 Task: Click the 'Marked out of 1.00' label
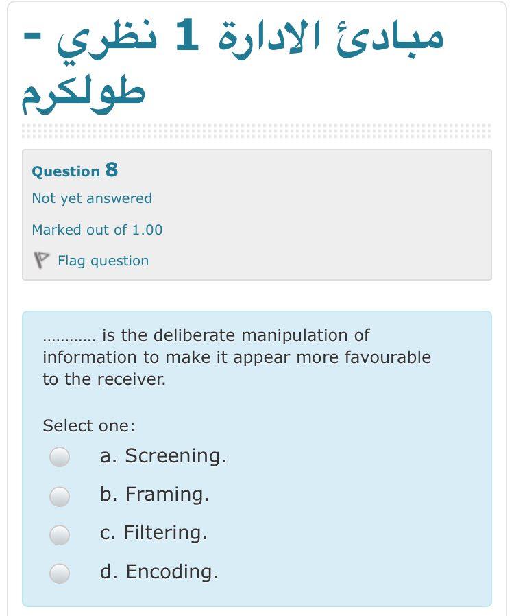tap(96, 230)
